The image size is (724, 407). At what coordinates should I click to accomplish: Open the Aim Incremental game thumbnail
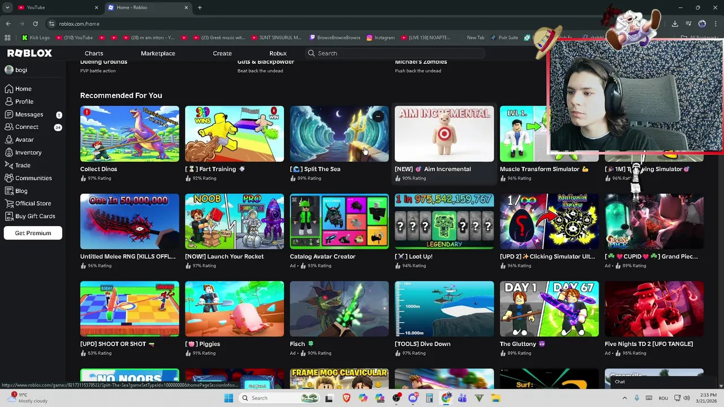coord(444,134)
